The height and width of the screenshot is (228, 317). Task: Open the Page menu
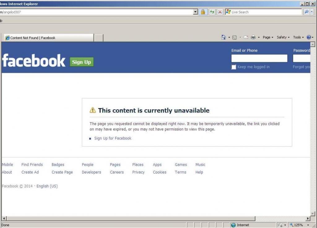268,37
